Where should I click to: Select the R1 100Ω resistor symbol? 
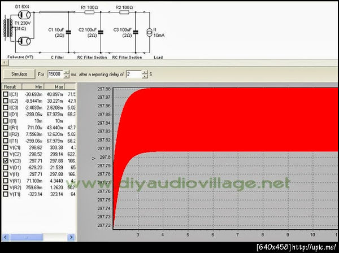pyautogui.click(x=89, y=12)
